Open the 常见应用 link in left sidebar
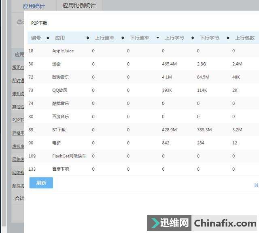This screenshot has height=233, width=259. click(18, 67)
